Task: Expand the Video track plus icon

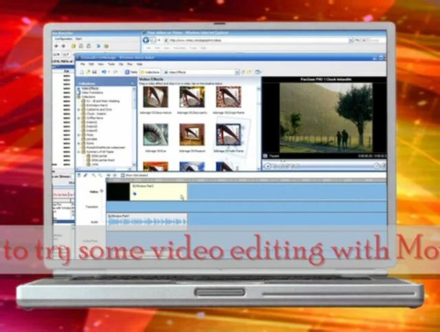Action: [x=102, y=191]
